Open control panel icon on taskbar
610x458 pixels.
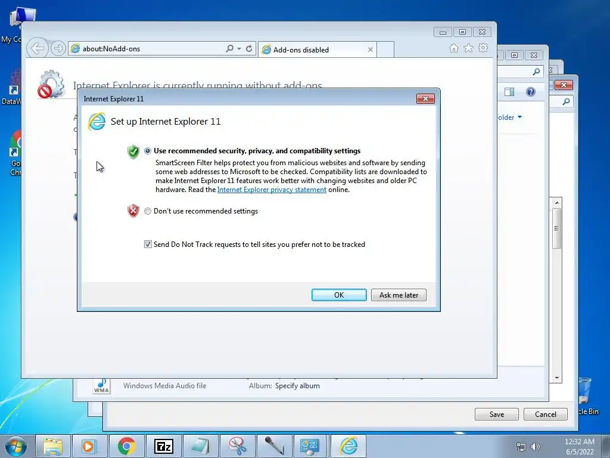click(310, 446)
